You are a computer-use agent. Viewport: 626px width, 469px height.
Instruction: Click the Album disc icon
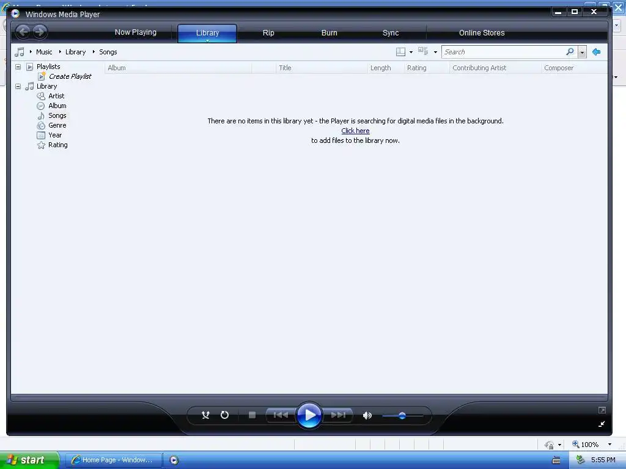[41, 106]
